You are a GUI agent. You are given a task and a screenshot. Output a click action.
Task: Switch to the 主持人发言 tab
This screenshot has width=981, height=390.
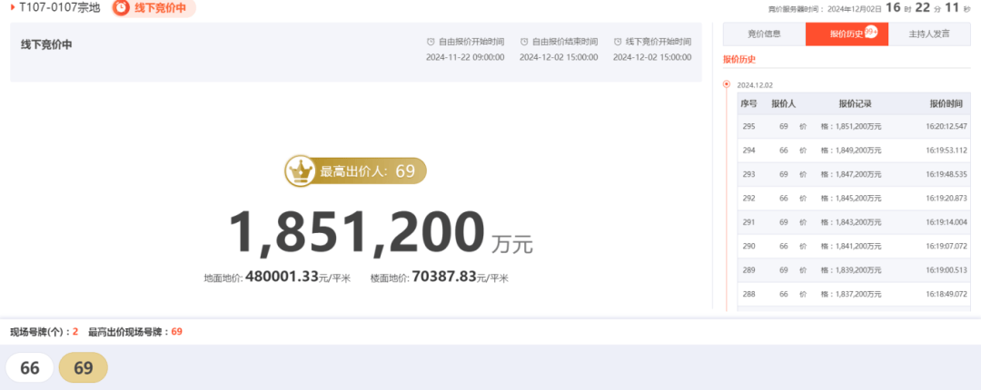[928, 34]
